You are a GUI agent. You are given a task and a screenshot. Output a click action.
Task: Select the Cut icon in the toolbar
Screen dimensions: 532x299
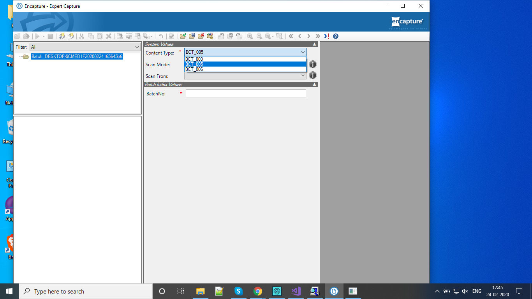pos(82,36)
